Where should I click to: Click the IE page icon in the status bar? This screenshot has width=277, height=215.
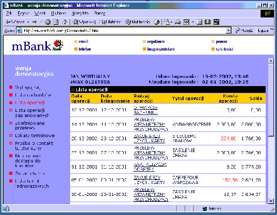pyautogui.click(x=6, y=208)
